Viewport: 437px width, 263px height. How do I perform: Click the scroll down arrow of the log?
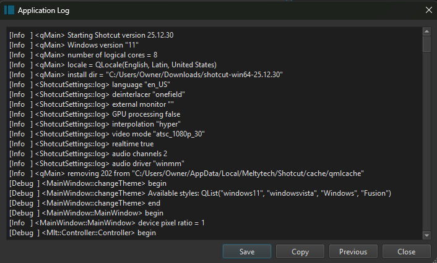(426, 235)
